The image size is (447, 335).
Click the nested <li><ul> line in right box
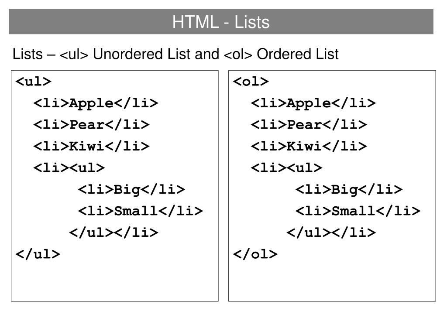(286, 168)
